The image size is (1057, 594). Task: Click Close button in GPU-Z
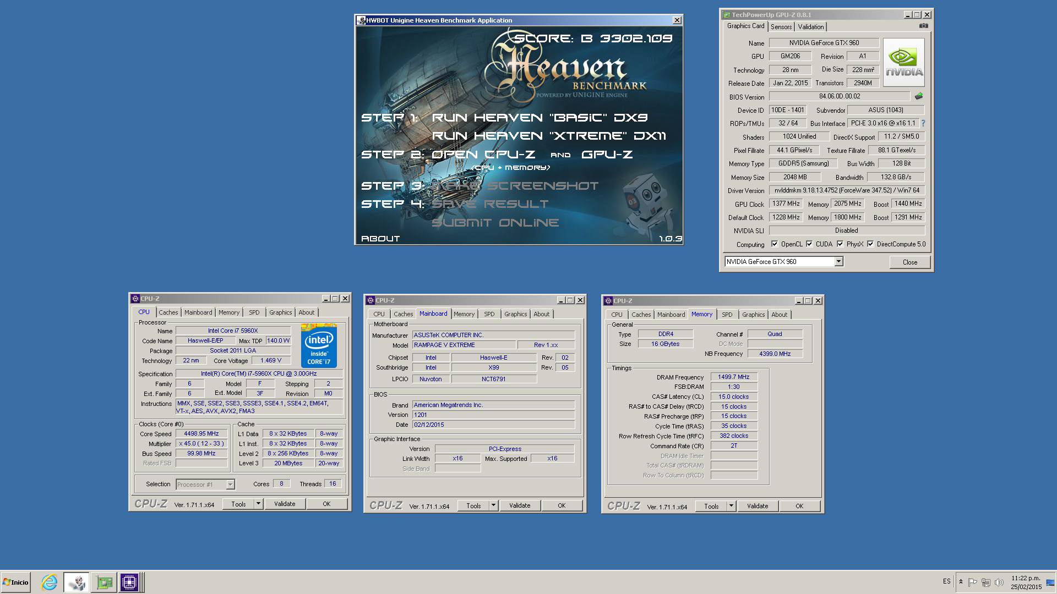tap(909, 262)
